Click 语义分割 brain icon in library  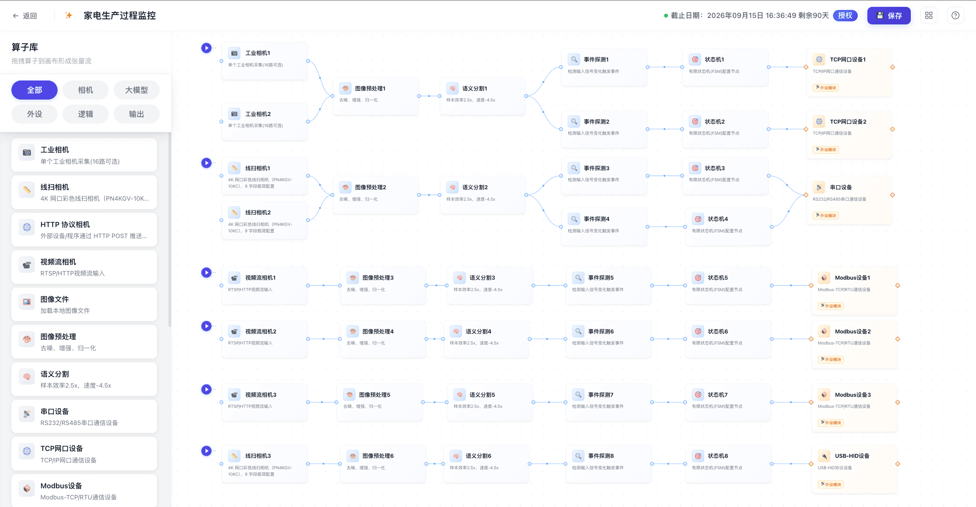tap(27, 377)
